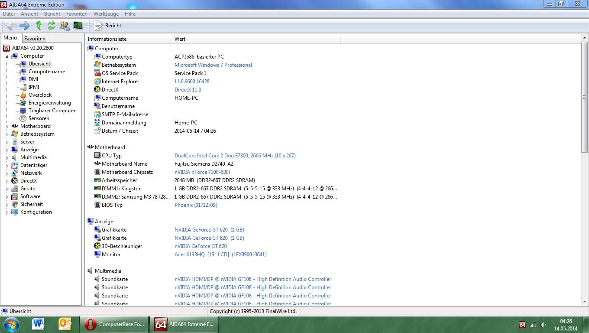589x333 pixels.
Task: Open the Bericht report button
Action: (107, 26)
